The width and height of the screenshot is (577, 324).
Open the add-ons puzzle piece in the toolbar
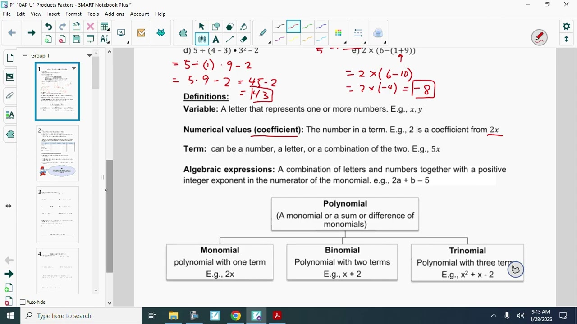[x=183, y=33]
